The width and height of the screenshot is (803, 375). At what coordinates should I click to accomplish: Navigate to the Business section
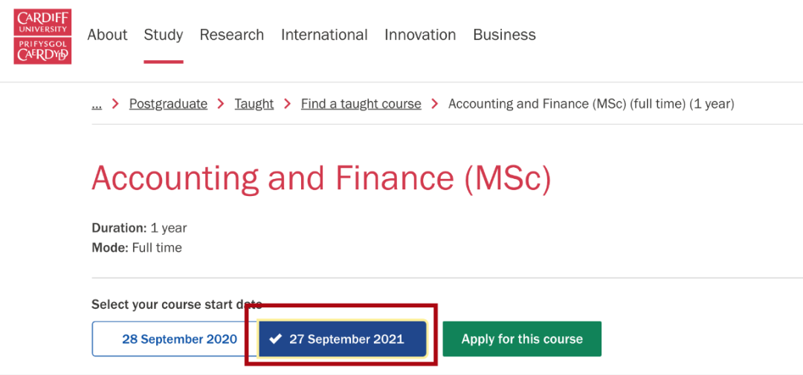504,35
